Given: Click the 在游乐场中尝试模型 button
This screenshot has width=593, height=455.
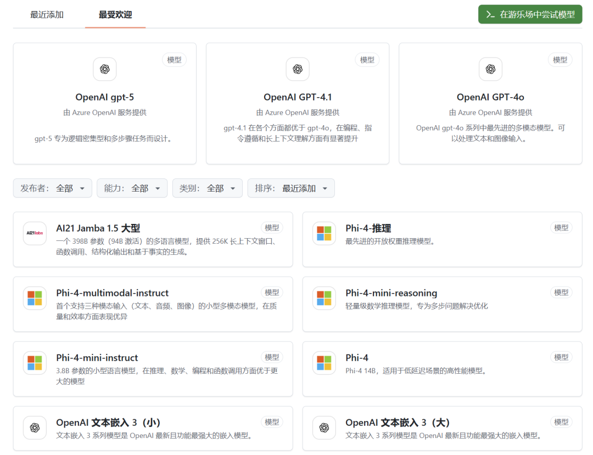Looking at the screenshot, I should click(530, 15).
